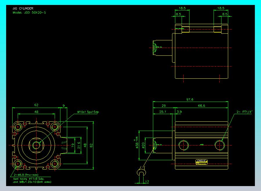The width and height of the screenshot is (261, 191).
Task: Select the ø20 rod diameter dimension
Action: 143,145
